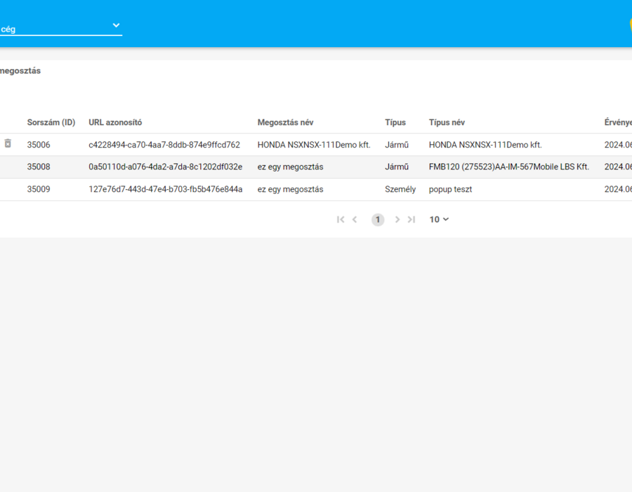Click the 'popup teszt' type name

(450, 189)
